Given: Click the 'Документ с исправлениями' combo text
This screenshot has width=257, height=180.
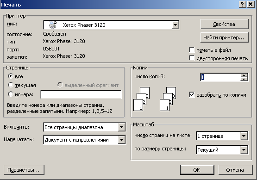Looking at the screenshot, I should [76, 140].
